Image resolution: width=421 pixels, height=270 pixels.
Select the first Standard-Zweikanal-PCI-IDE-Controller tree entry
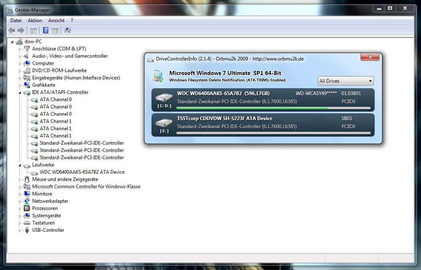point(82,143)
